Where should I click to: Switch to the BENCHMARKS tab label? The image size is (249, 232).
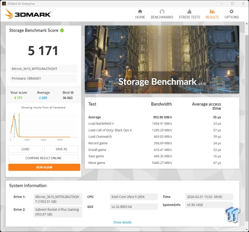162,17
